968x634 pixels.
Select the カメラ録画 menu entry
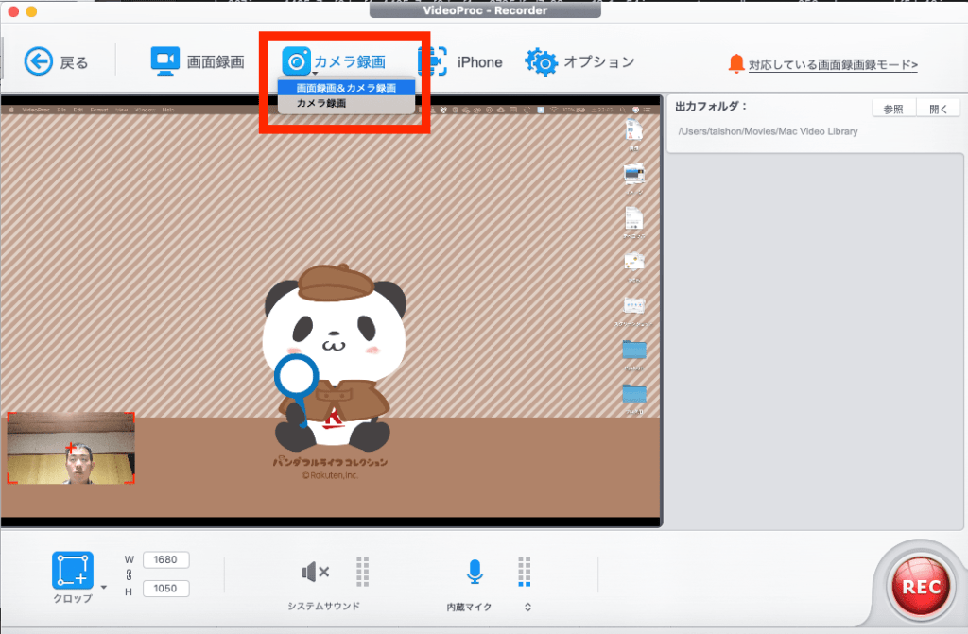pos(346,103)
